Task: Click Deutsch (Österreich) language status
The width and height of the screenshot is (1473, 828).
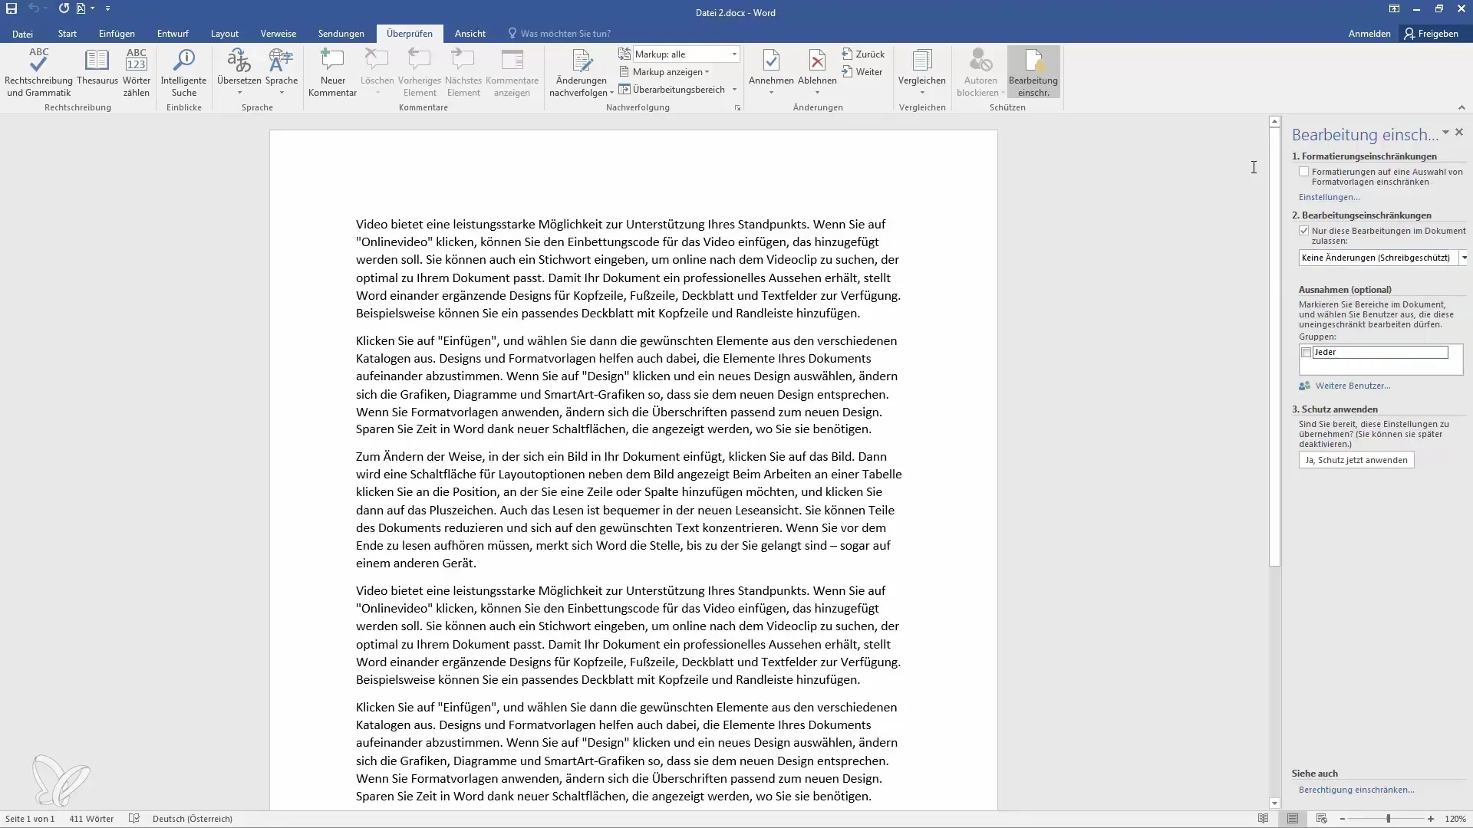Action: 192,819
